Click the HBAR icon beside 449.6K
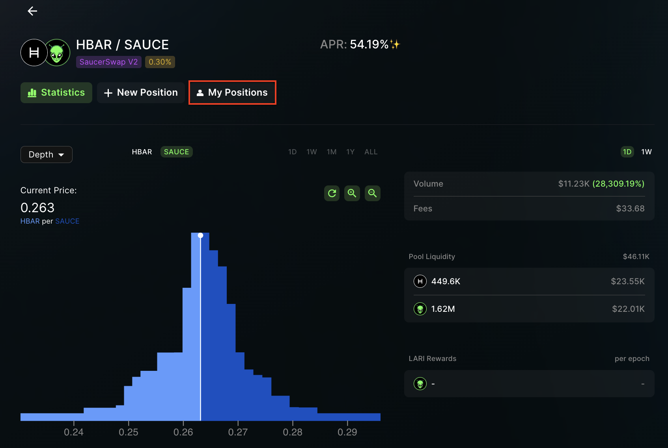 [x=420, y=281]
